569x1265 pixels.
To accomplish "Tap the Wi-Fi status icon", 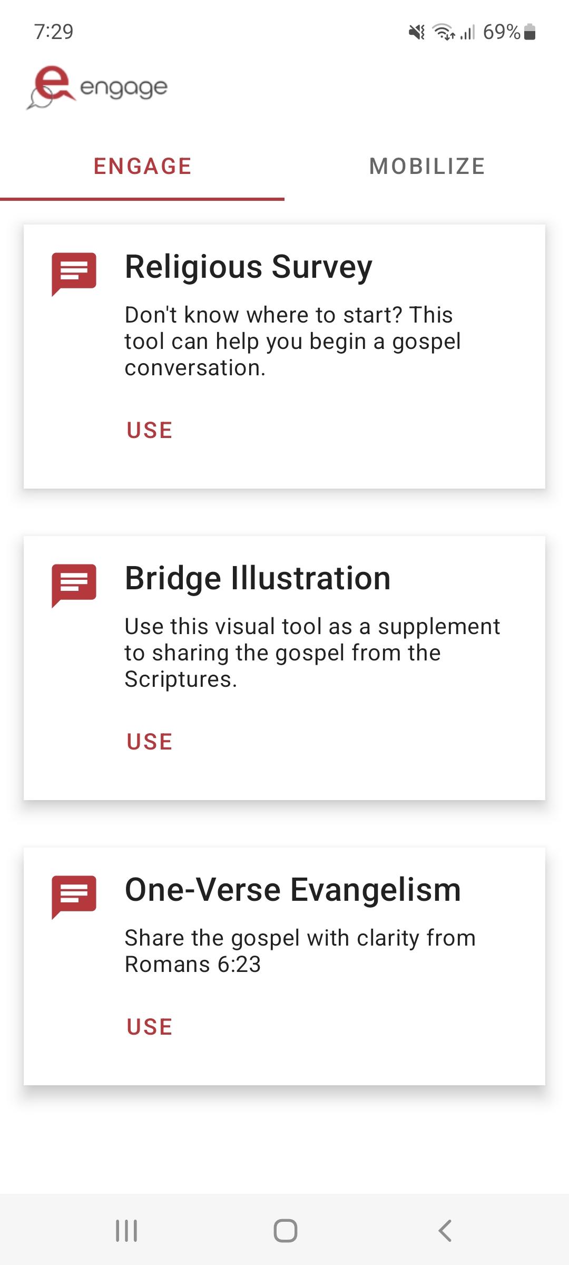I will tap(444, 32).
